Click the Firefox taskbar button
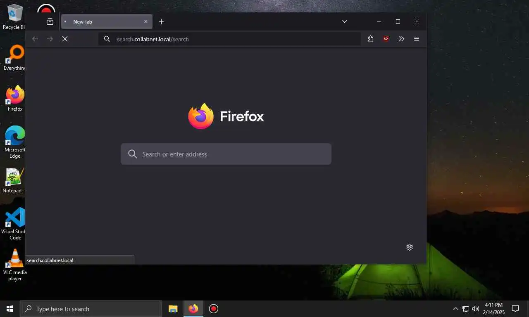The width and height of the screenshot is (529, 317). point(193,309)
